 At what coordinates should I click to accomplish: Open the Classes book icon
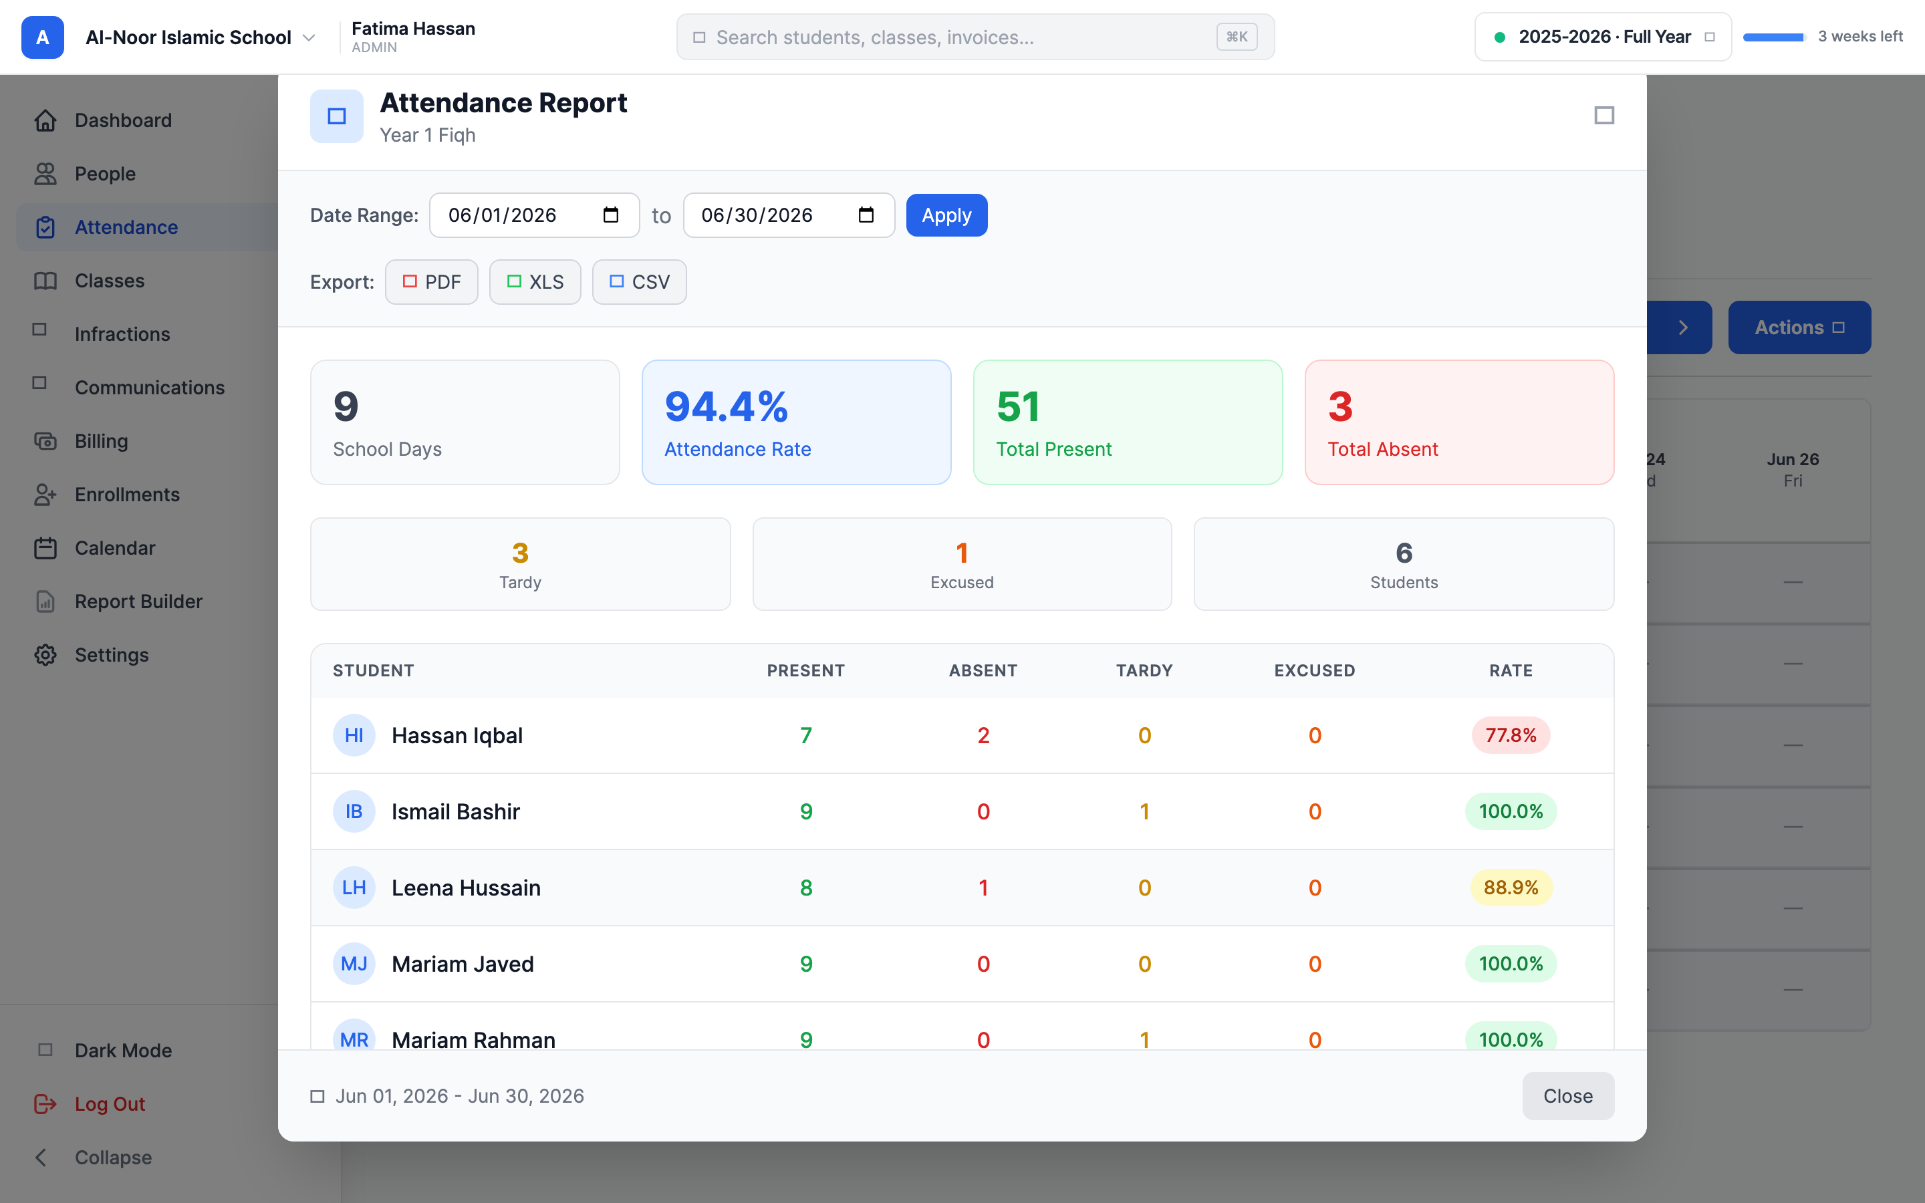click(x=45, y=281)
